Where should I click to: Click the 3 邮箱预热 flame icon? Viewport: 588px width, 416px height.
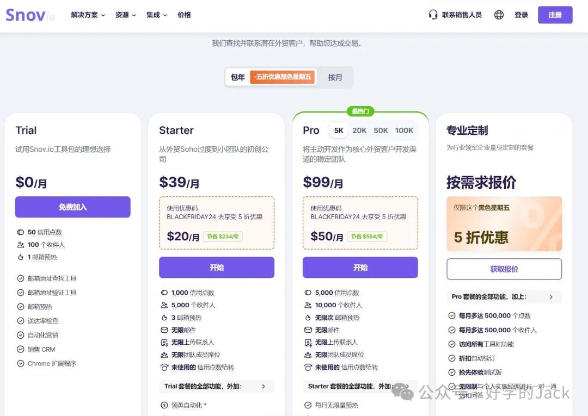click(x=164, y=318)
